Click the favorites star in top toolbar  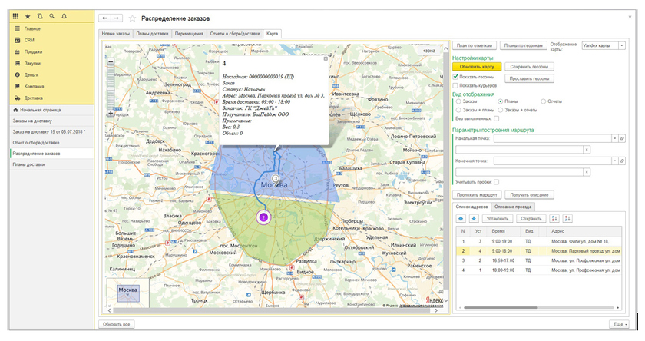click(x=28, y=16)
